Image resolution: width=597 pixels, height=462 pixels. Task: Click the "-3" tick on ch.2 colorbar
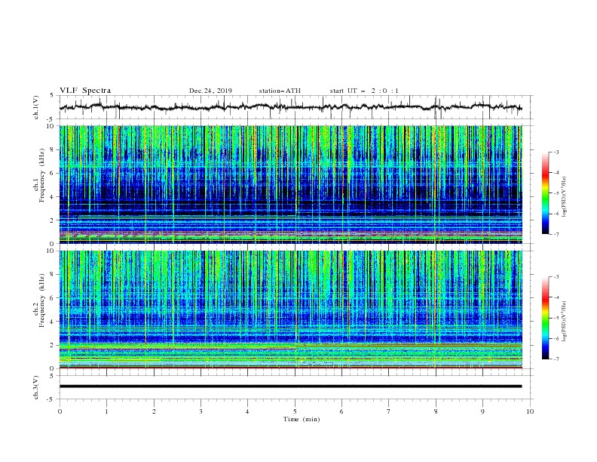[556, 277]
